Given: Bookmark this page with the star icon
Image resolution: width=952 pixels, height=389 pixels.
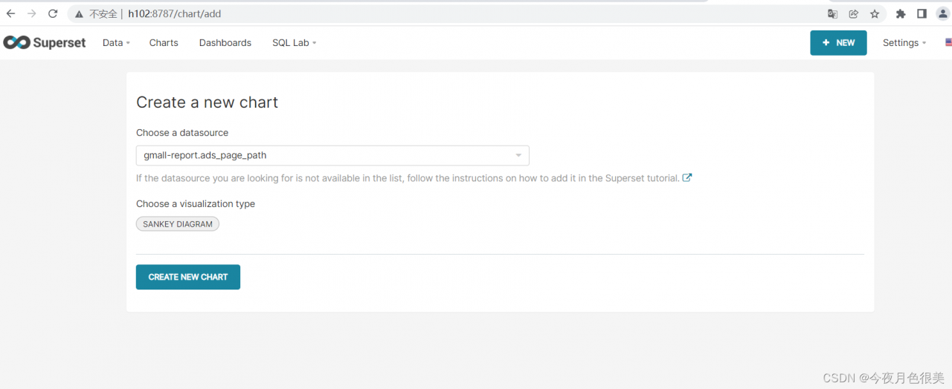Looking at the screenshot, I should 875,13.
